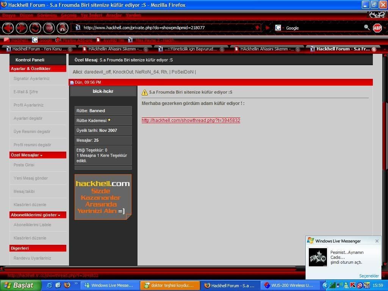Click Yeni Mesaj gönder link
This screenshot has height=291, width=388.
pyautogui.click(x=31, y=178)
